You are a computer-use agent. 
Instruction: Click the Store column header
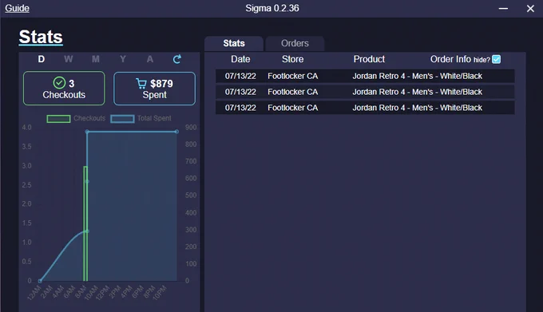292,59
